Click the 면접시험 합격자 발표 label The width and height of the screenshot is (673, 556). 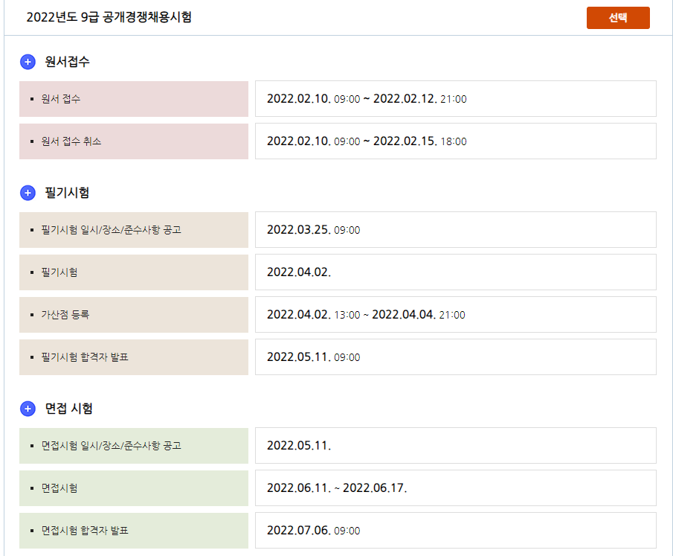point(85,531)
